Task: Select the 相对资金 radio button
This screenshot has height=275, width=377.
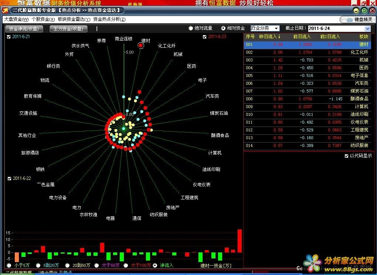Action: pyautogui.click(x=223, y=28)
